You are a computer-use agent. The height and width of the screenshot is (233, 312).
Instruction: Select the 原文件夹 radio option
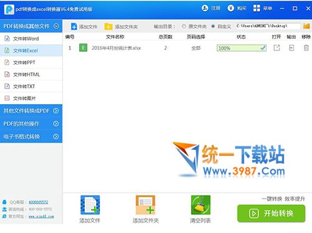coord(183,26)
